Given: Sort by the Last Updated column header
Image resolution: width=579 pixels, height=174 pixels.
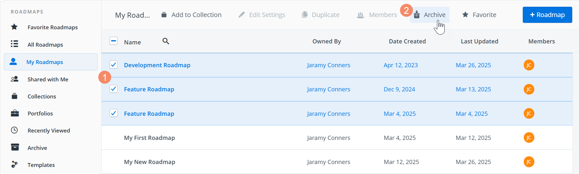Looking at the screenshot, I should (479, 41).
